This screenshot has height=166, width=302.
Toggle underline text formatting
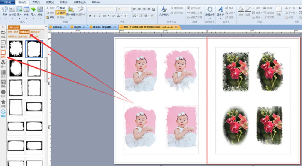pyautogui.click(x=99, y=16)
